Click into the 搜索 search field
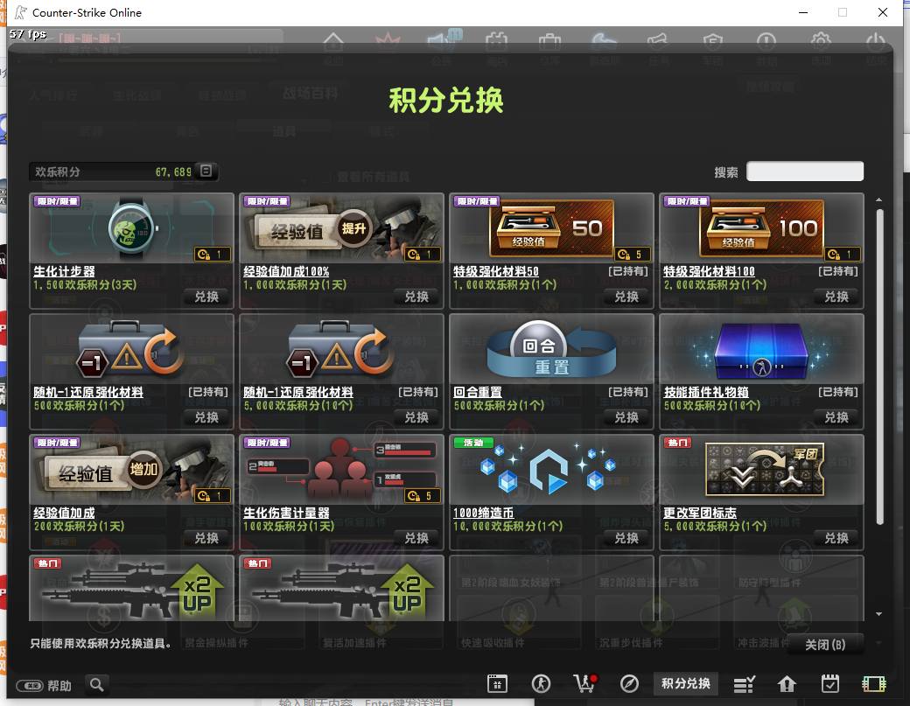Viewport: 910px width, 706px height. pyautogui.click(x=804, y=171)
